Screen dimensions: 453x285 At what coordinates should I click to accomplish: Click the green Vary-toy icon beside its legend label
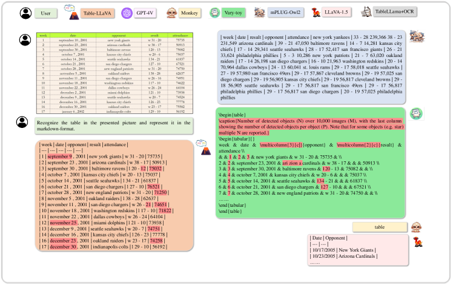tap(214, 13)
